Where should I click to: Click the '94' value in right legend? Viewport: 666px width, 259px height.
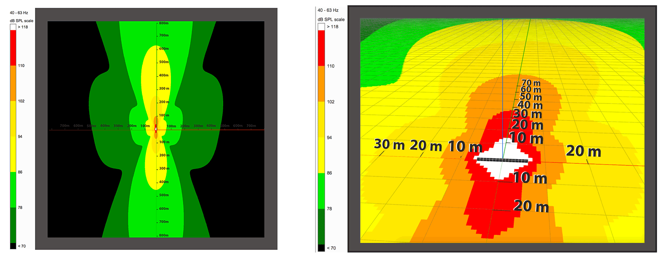[329, 137]
